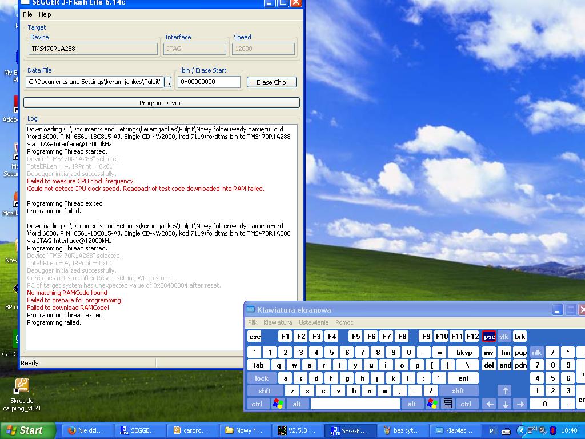Viewport: 585px width, 439px height.
Task: Click the Windows logo key beside left ctrl
Action: [278, 404]
